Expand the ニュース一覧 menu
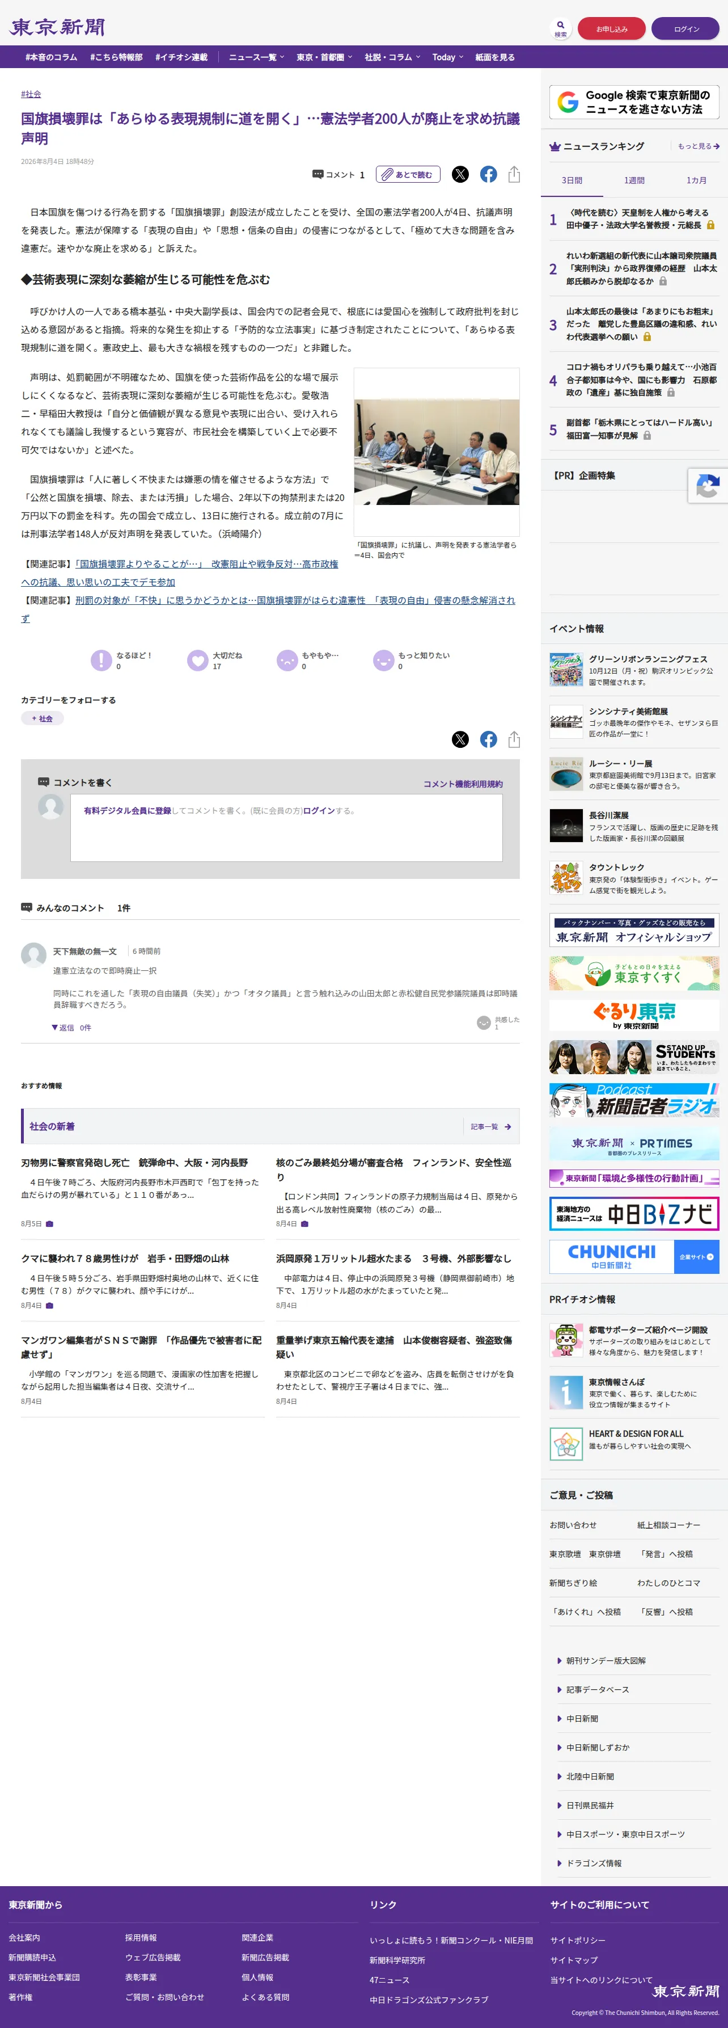This screenshot has width=728, height=2028. tap(257, 57)
